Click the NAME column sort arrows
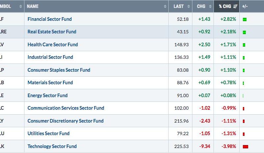This screenshot has width=264, height=153. coord(165,6)
